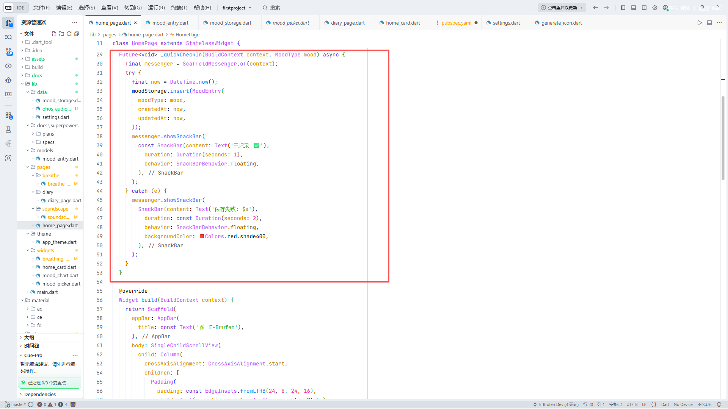Open the Explorer view in the activity bar
728x409 pixels.
pyautogui.click(x=8, y=23)
